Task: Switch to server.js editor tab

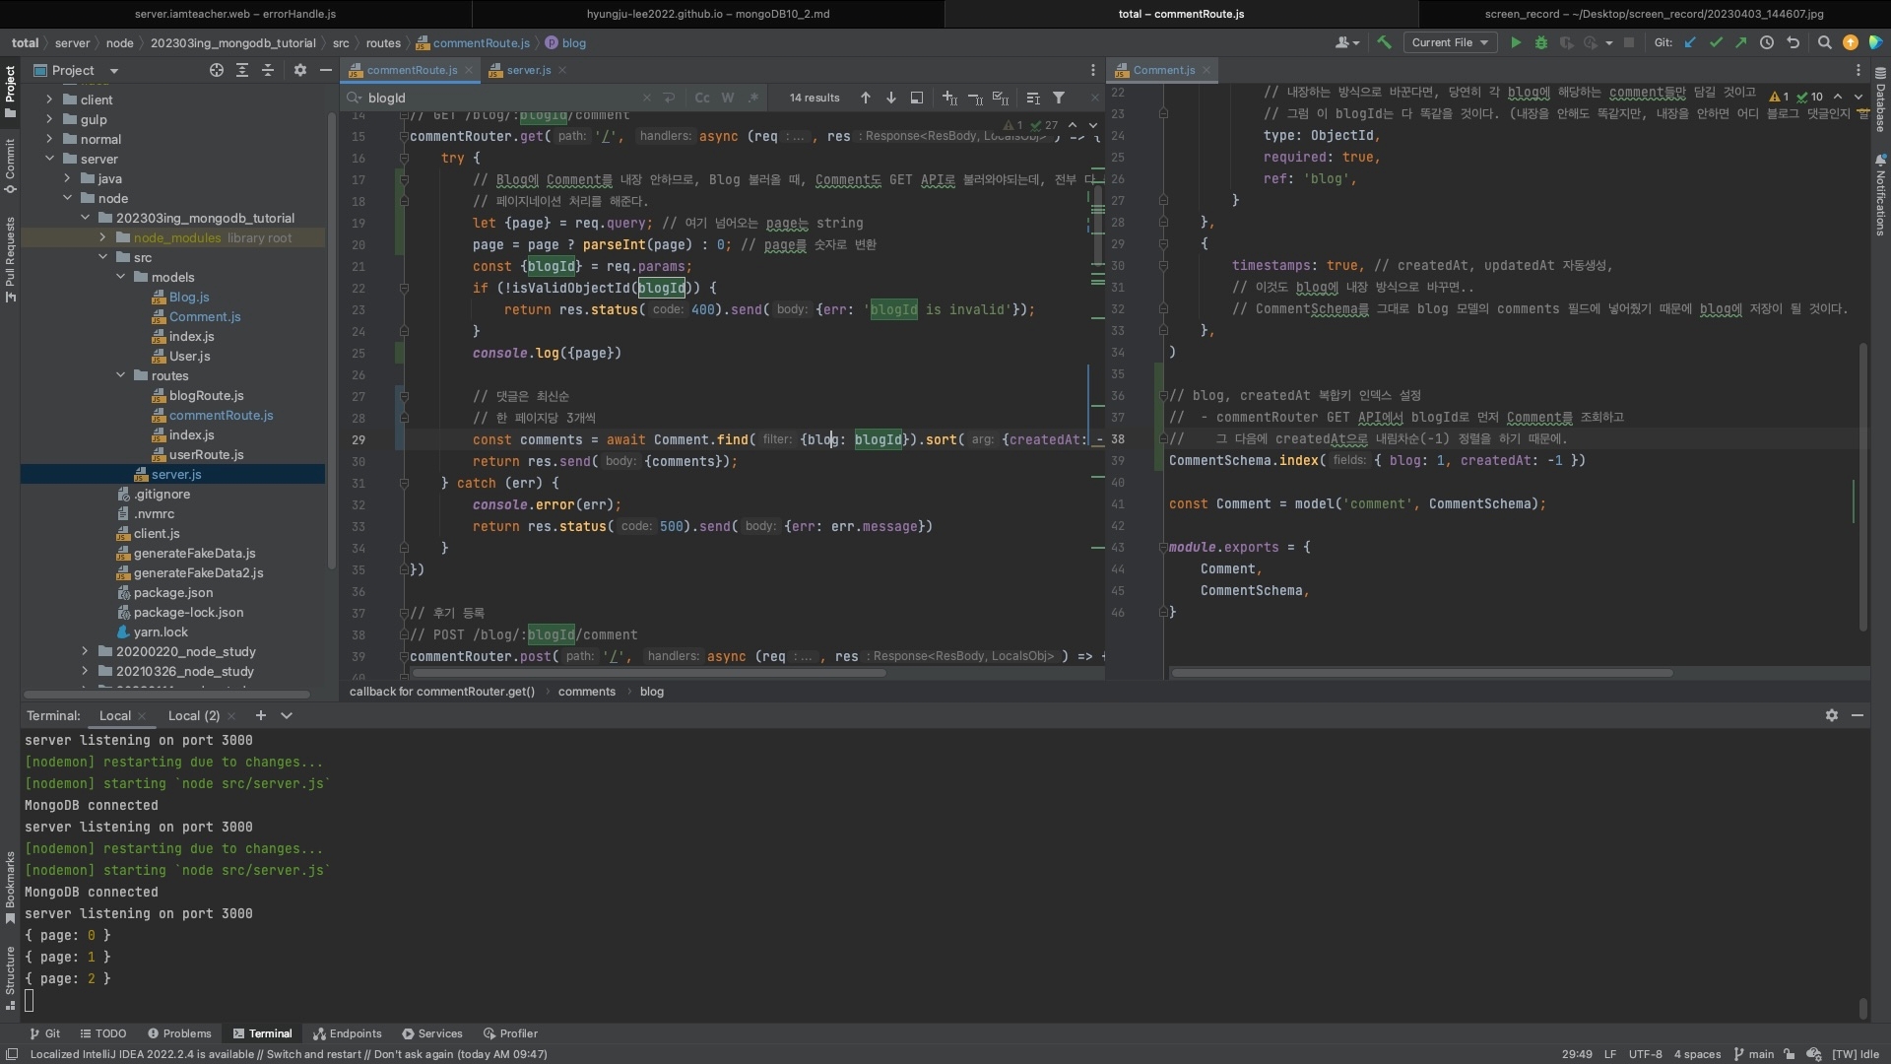Action: [529, 70]
